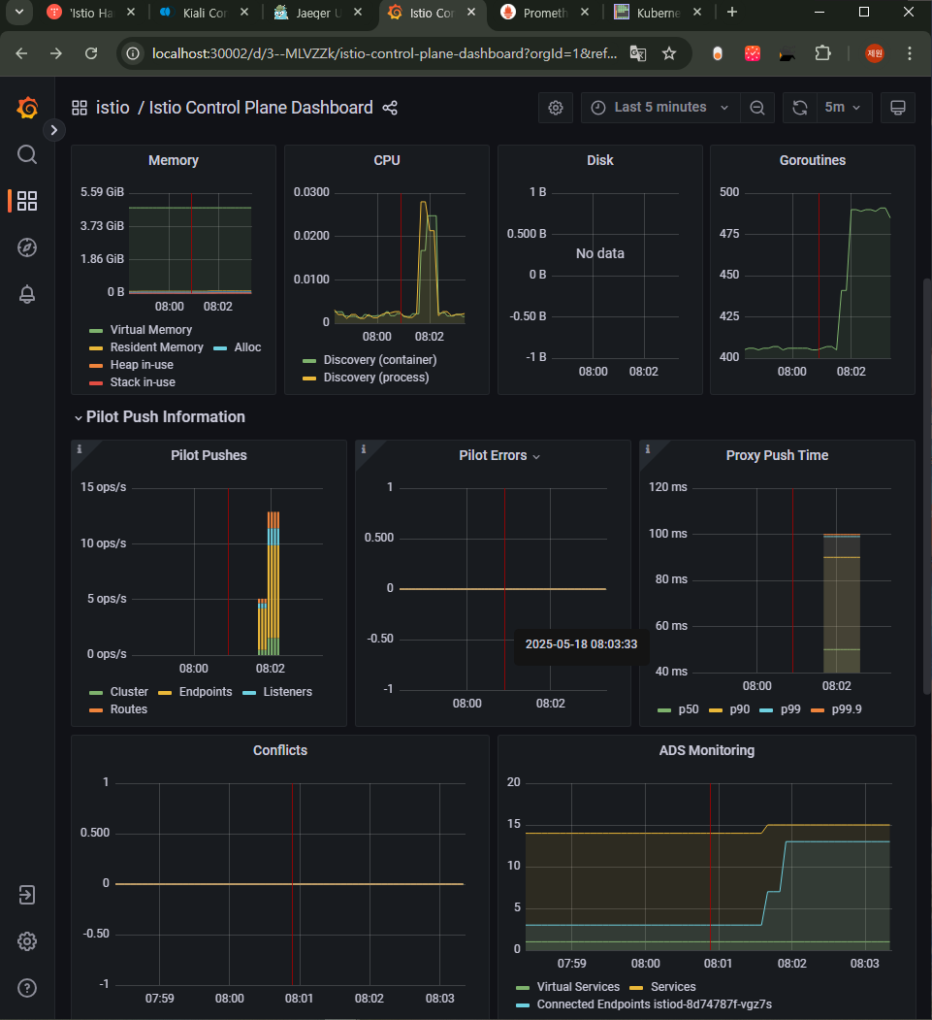The height and width of the screenshot is (1020, 932).
Task: Click the p99 legend color swatch
Action: point(766,710)
